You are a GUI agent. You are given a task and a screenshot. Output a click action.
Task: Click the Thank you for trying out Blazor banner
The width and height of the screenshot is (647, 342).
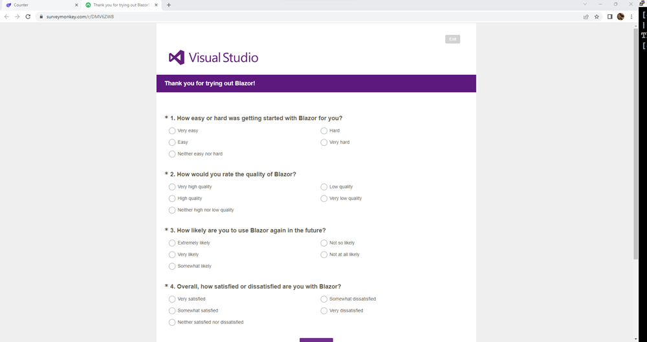click(x=316, y=83)
